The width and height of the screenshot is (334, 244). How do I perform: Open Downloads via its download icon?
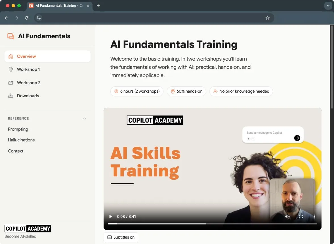11,96
